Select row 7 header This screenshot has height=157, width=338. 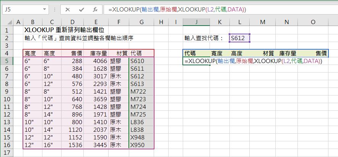[6, 76]
